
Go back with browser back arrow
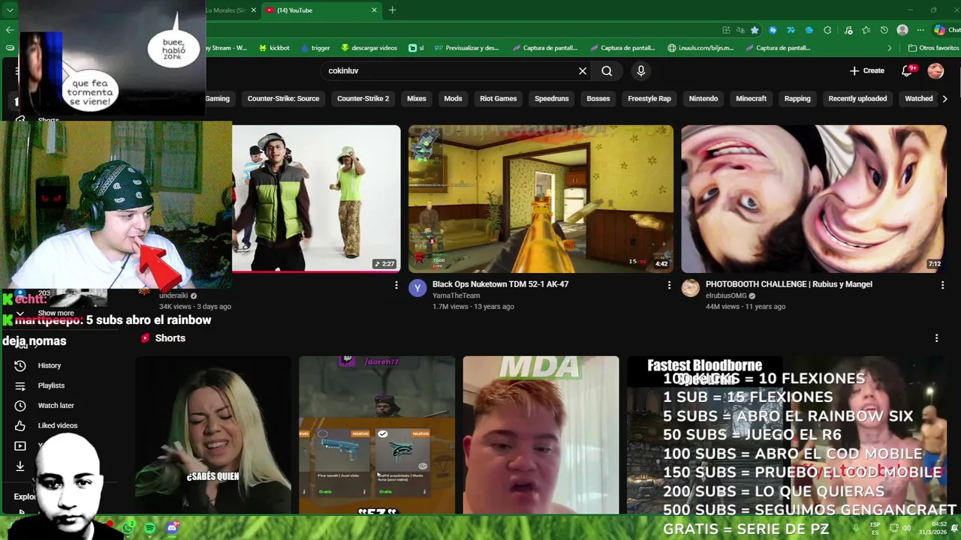[10, 30]
